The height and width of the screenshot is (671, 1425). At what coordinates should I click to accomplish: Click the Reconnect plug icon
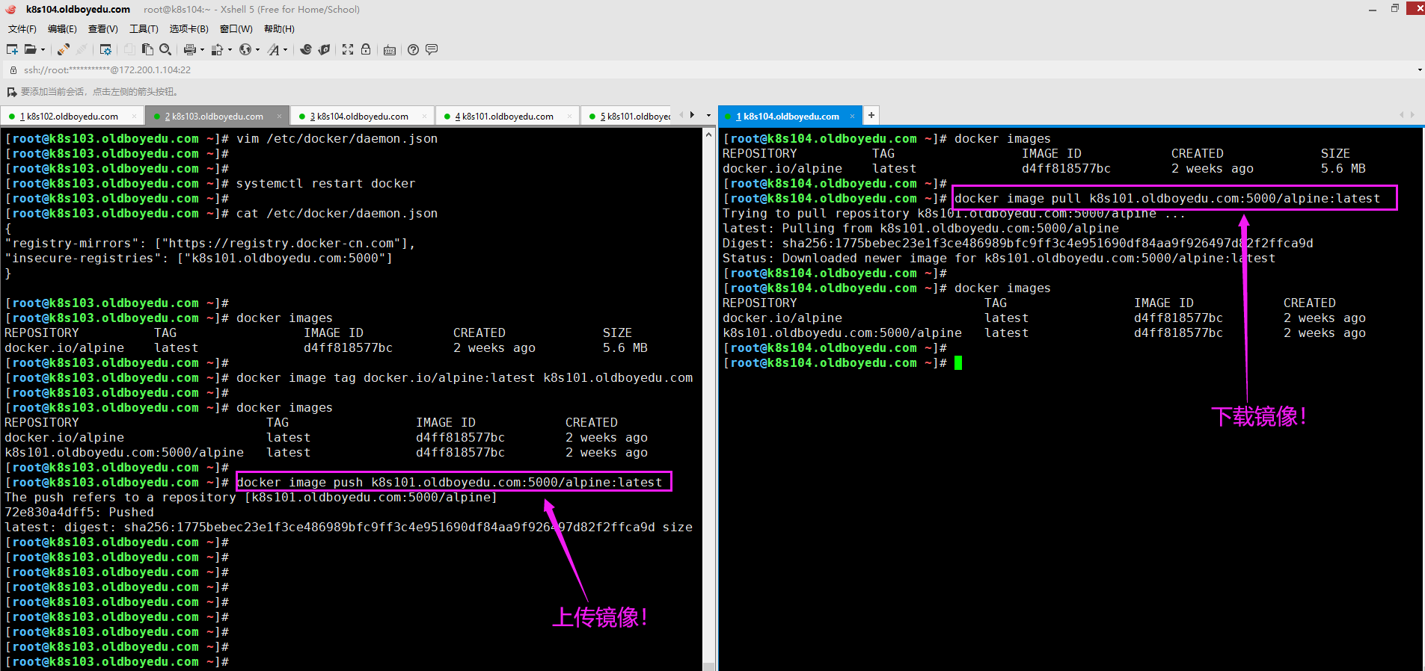point(64,49)
